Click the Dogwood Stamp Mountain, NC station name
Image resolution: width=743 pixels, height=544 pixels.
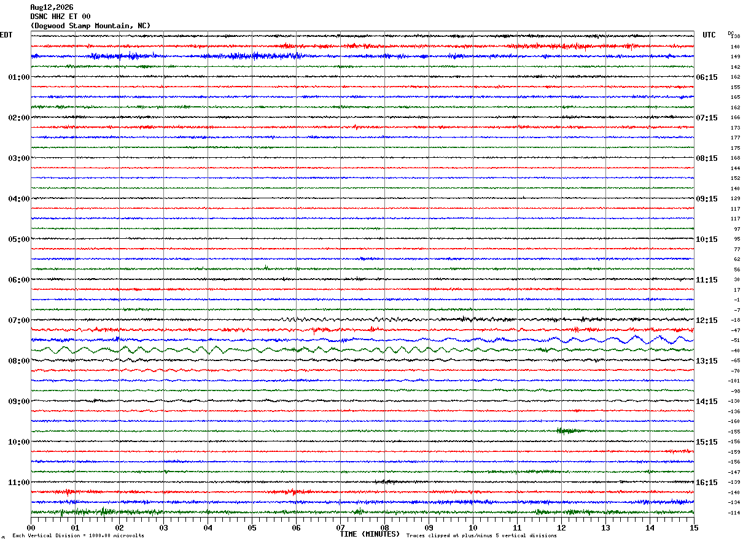(x=90, y=26)
